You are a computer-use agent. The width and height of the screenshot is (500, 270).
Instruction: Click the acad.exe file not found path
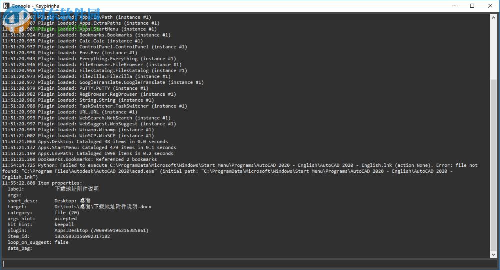tap(89, 171)
